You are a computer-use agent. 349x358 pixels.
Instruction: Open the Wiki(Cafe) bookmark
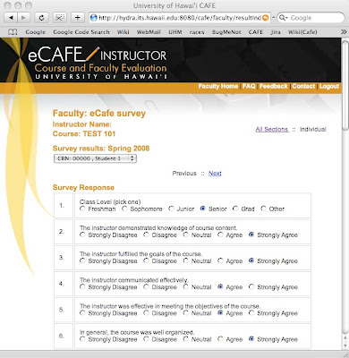coord(302,32)
